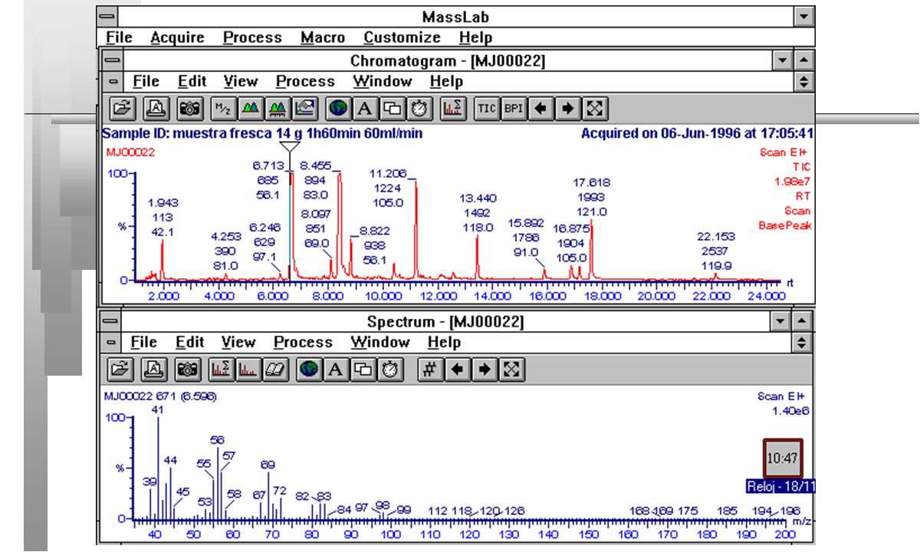
Task: Click open book library search icon
Action: coord(275,370)
